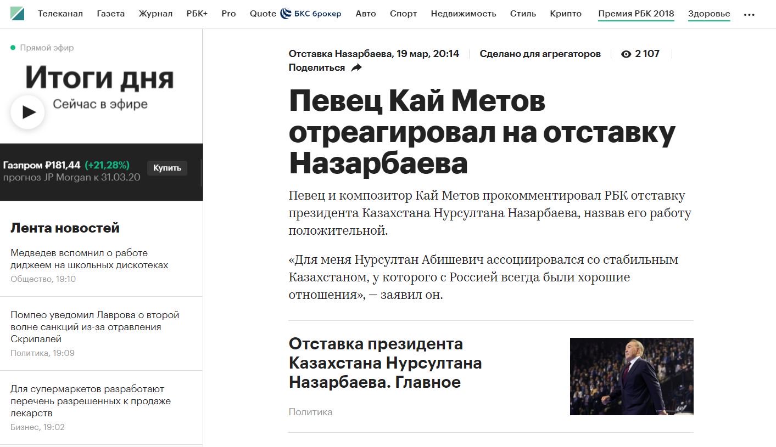
Task: Open news about Медведев as a DJ
Action: [90, 259]
